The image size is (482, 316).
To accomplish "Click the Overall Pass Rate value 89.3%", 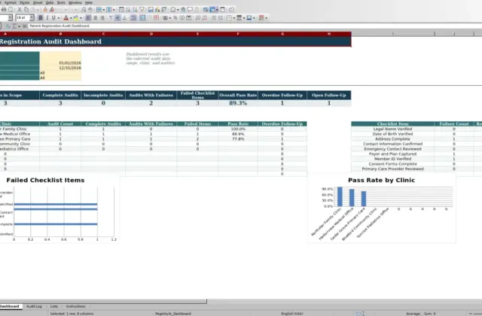I will point(238,103).
